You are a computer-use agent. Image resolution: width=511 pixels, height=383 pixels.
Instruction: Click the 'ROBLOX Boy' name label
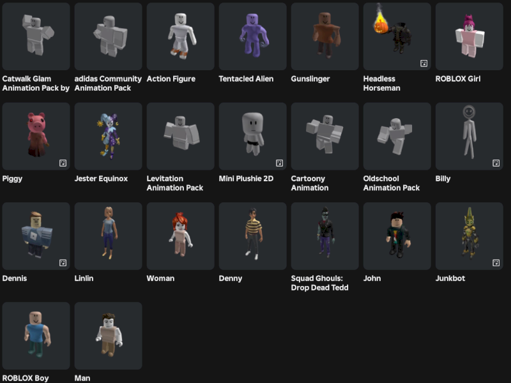click(26, 378)
